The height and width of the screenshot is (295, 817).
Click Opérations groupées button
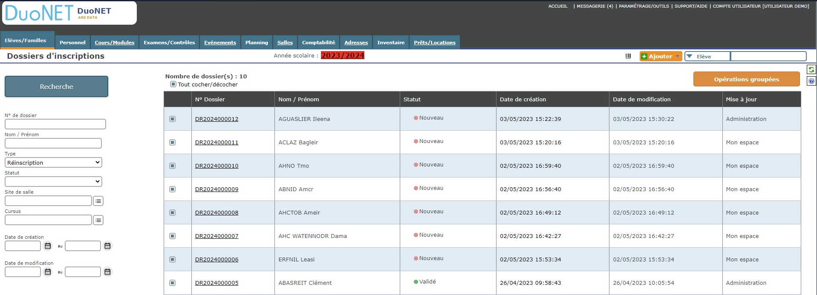tap(746, 79)
